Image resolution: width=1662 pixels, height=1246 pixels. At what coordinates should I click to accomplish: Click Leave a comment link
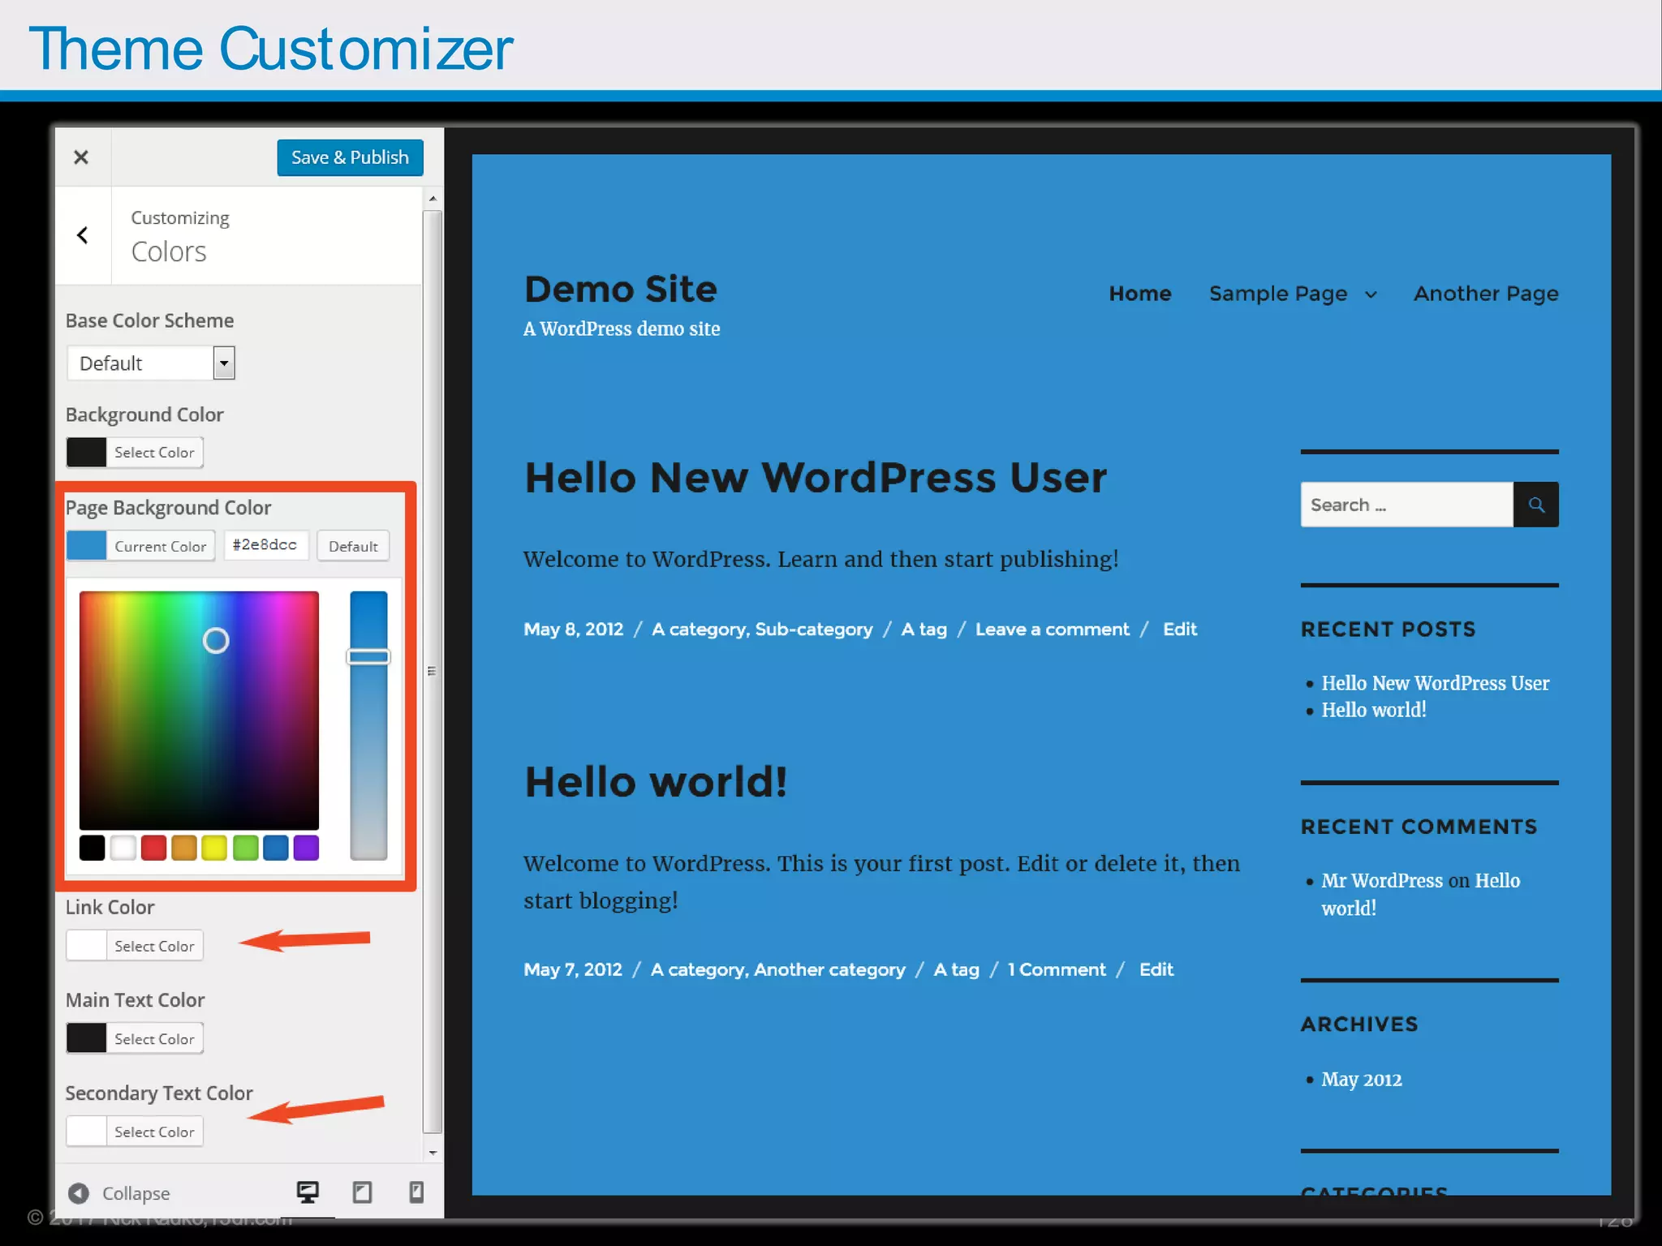1052,629
